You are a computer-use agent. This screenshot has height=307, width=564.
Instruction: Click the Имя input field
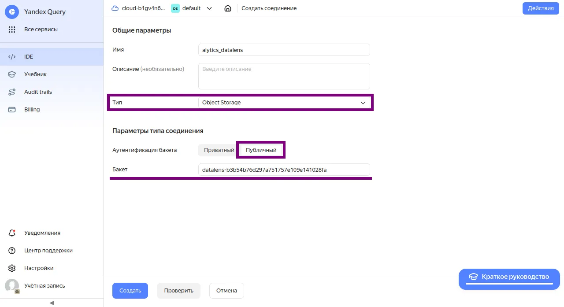coord(284,50)
